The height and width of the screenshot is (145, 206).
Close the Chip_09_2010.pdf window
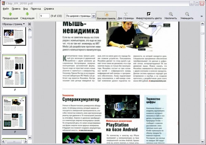[x=202, y=3]
